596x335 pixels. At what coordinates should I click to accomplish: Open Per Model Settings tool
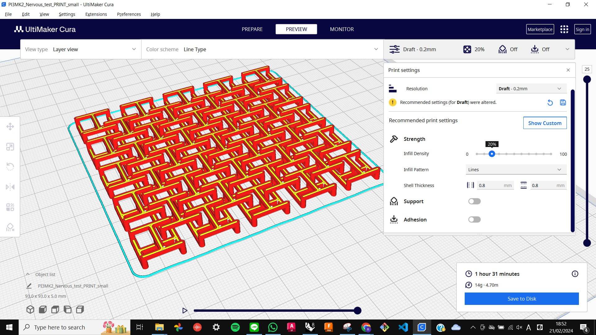(10, 207)
